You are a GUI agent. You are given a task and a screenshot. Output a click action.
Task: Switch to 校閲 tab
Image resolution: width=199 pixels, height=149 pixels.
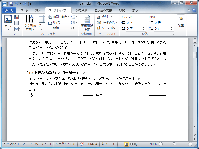(x=122, y=10)
